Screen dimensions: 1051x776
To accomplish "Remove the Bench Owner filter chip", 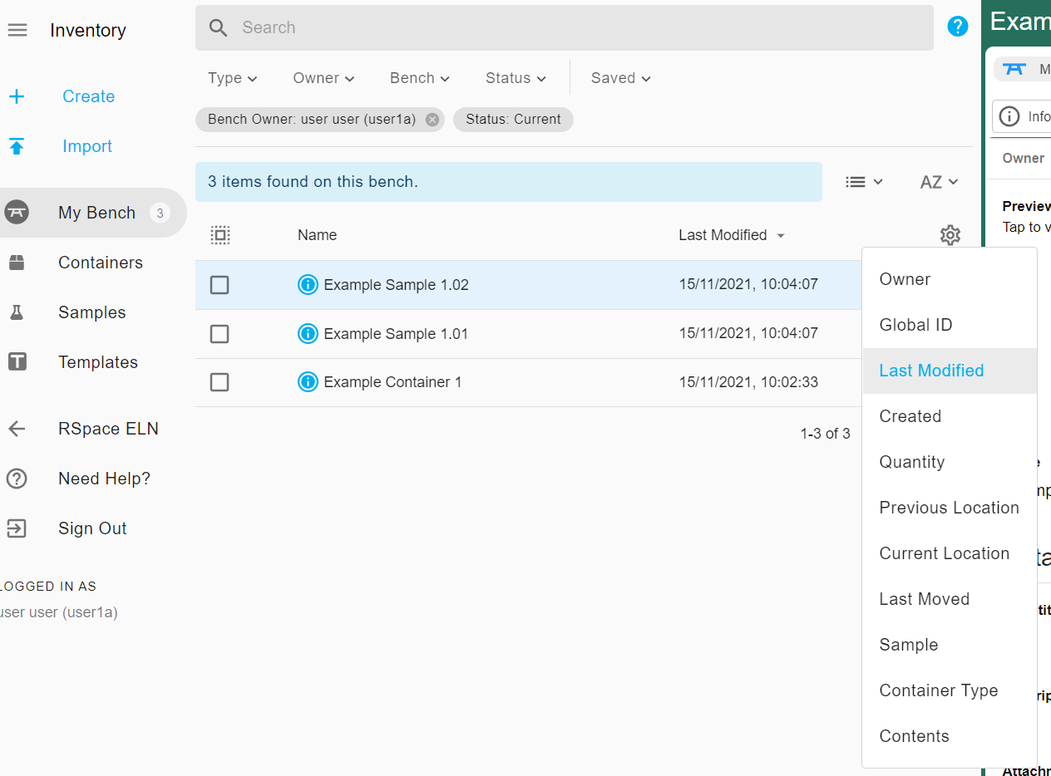I will 432,120.
